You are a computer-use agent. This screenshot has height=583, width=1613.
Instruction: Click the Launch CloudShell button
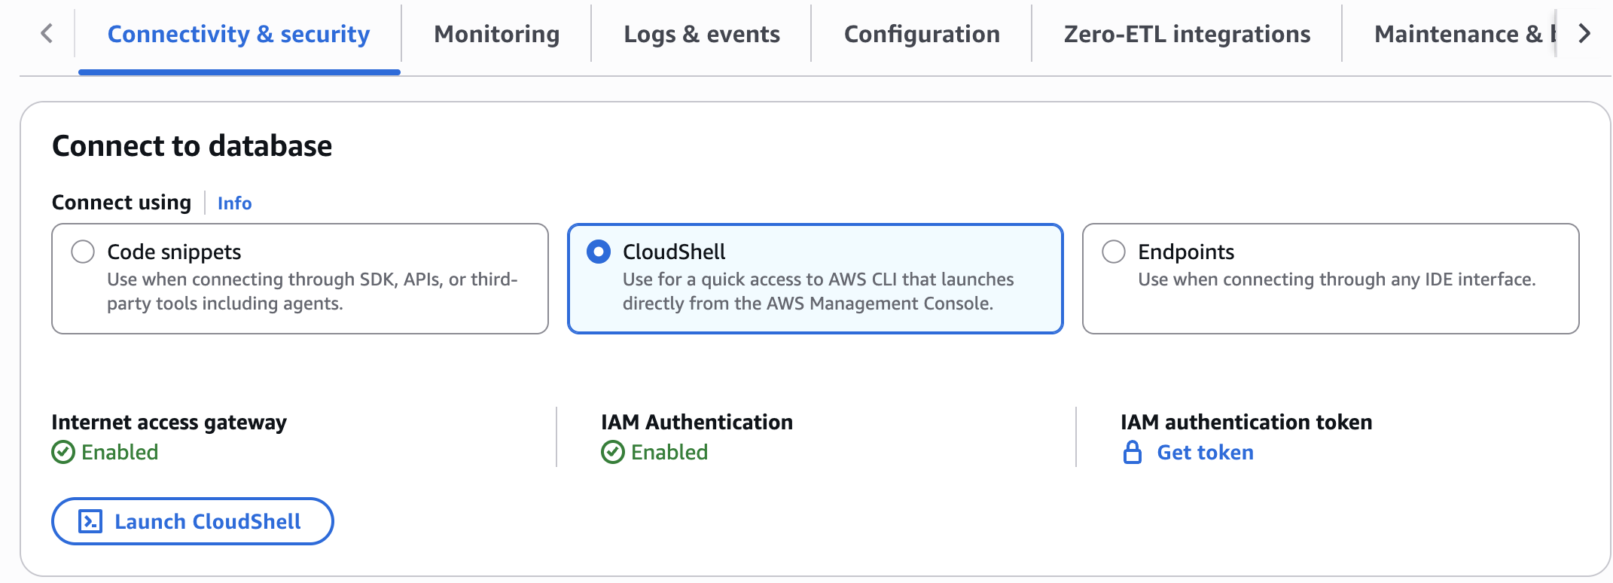[192, 520]
